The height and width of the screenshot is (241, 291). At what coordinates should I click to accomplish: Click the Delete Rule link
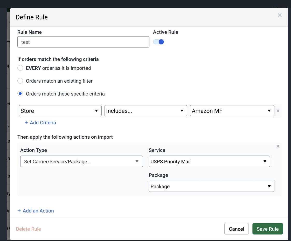coord(29,229)
